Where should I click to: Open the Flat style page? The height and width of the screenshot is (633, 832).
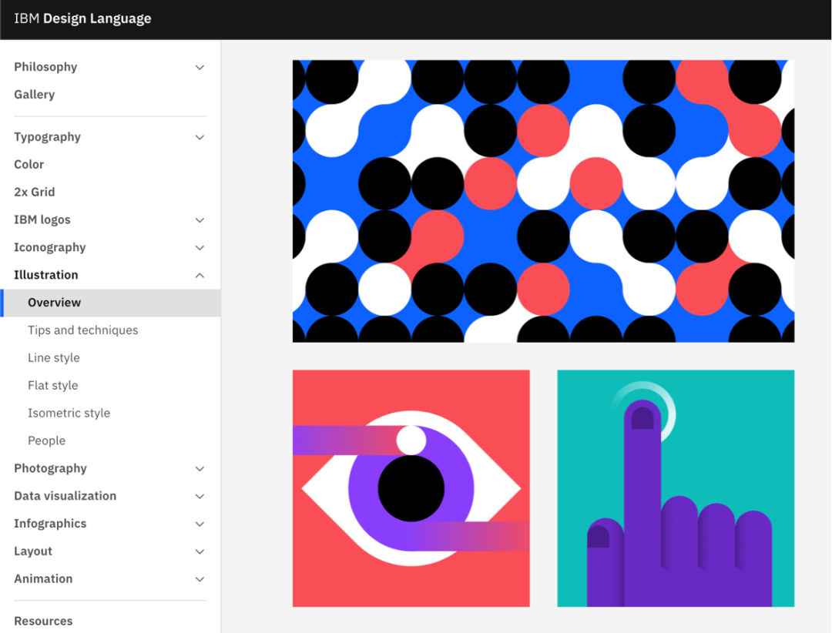(x=53, y=385)
